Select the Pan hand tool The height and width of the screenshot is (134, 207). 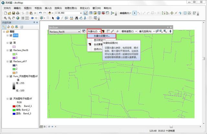click(x=14, y=18)
